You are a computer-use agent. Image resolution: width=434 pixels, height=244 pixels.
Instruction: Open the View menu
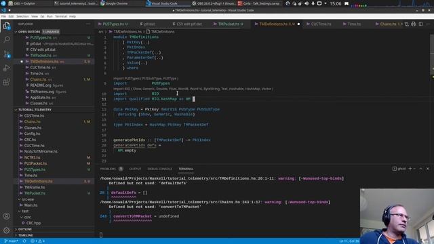[35, 16]
